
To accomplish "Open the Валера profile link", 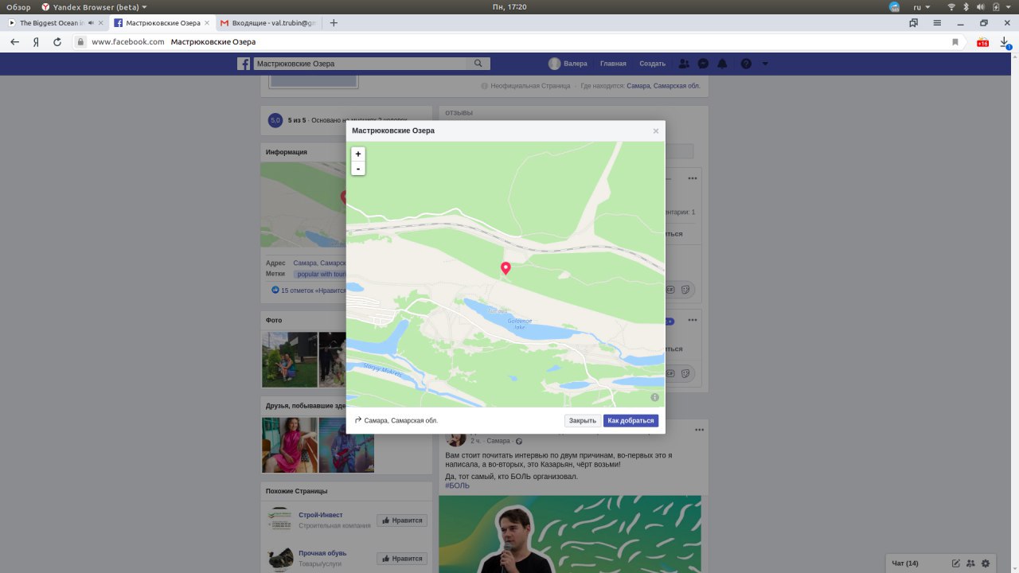I will point(568,64).
